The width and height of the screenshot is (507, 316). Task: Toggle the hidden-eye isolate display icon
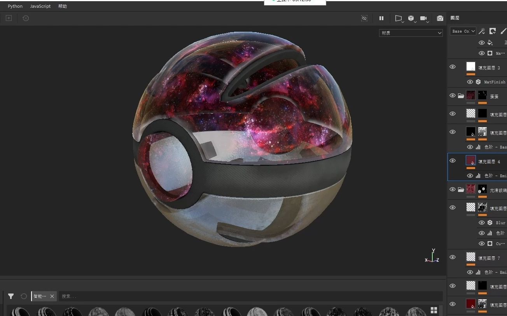tap(364, 18)
